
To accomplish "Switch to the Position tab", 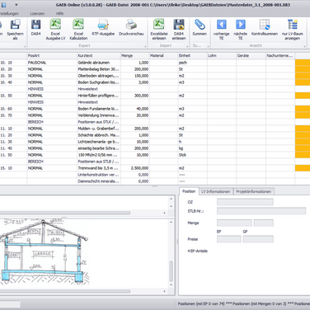I will 189,191.
